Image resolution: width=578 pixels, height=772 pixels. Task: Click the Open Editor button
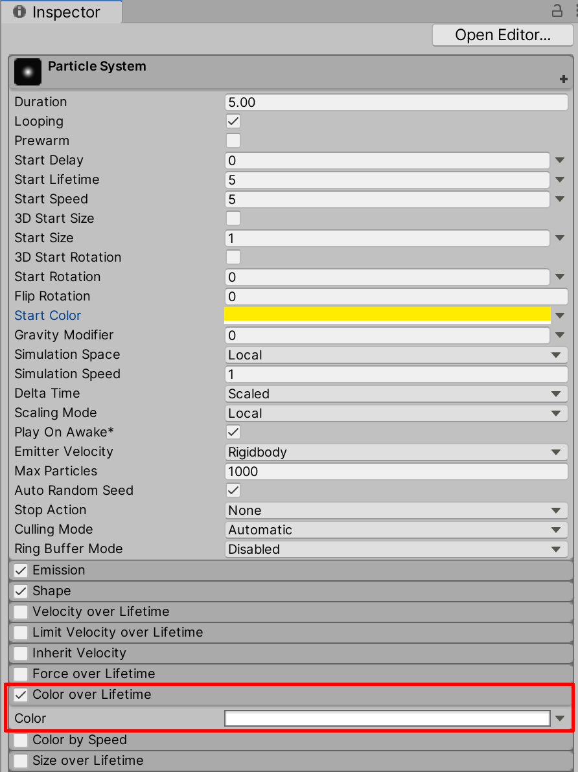pyautogui.click(x=502, y=34)
